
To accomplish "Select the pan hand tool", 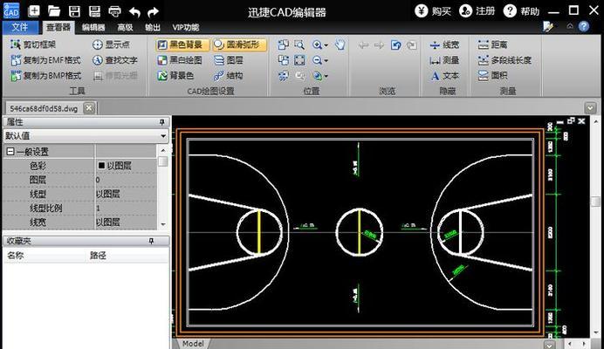I will click(x=340, y=44).
